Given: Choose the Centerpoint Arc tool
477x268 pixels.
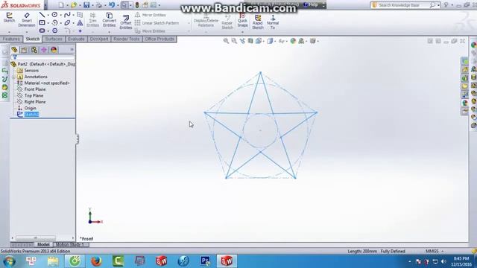Looking at the screenshot, I should pyautogui.click(x=54, y=23).
